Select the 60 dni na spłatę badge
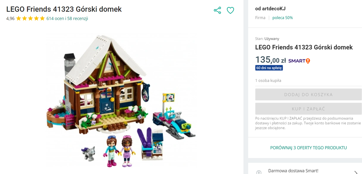Viewport: 362px width, 174px height. (x=269, y=68)
